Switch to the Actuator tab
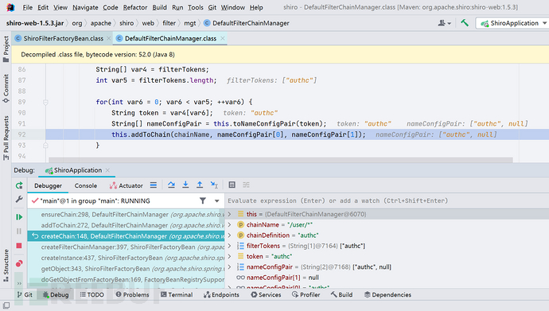This screenshot has height=311, width=549. (126, 186)
